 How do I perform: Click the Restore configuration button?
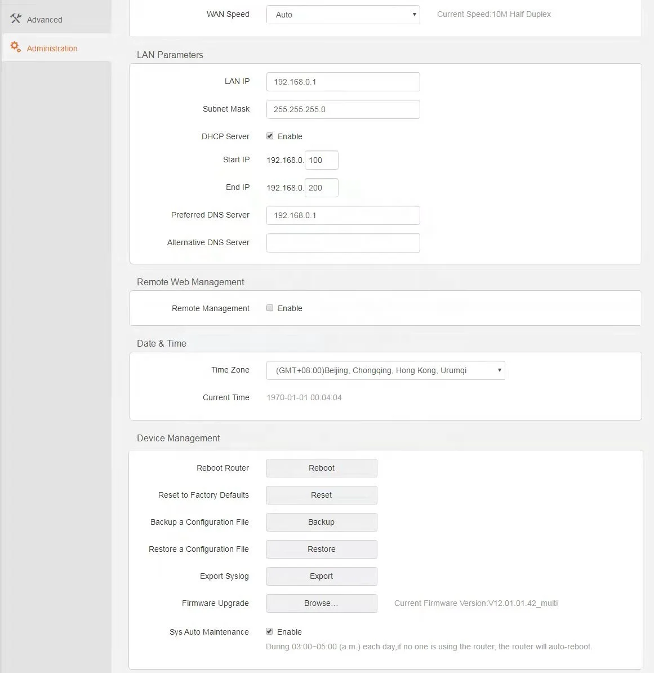321,549
